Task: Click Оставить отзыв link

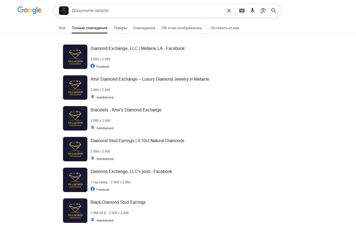Action: pos(225,28)
